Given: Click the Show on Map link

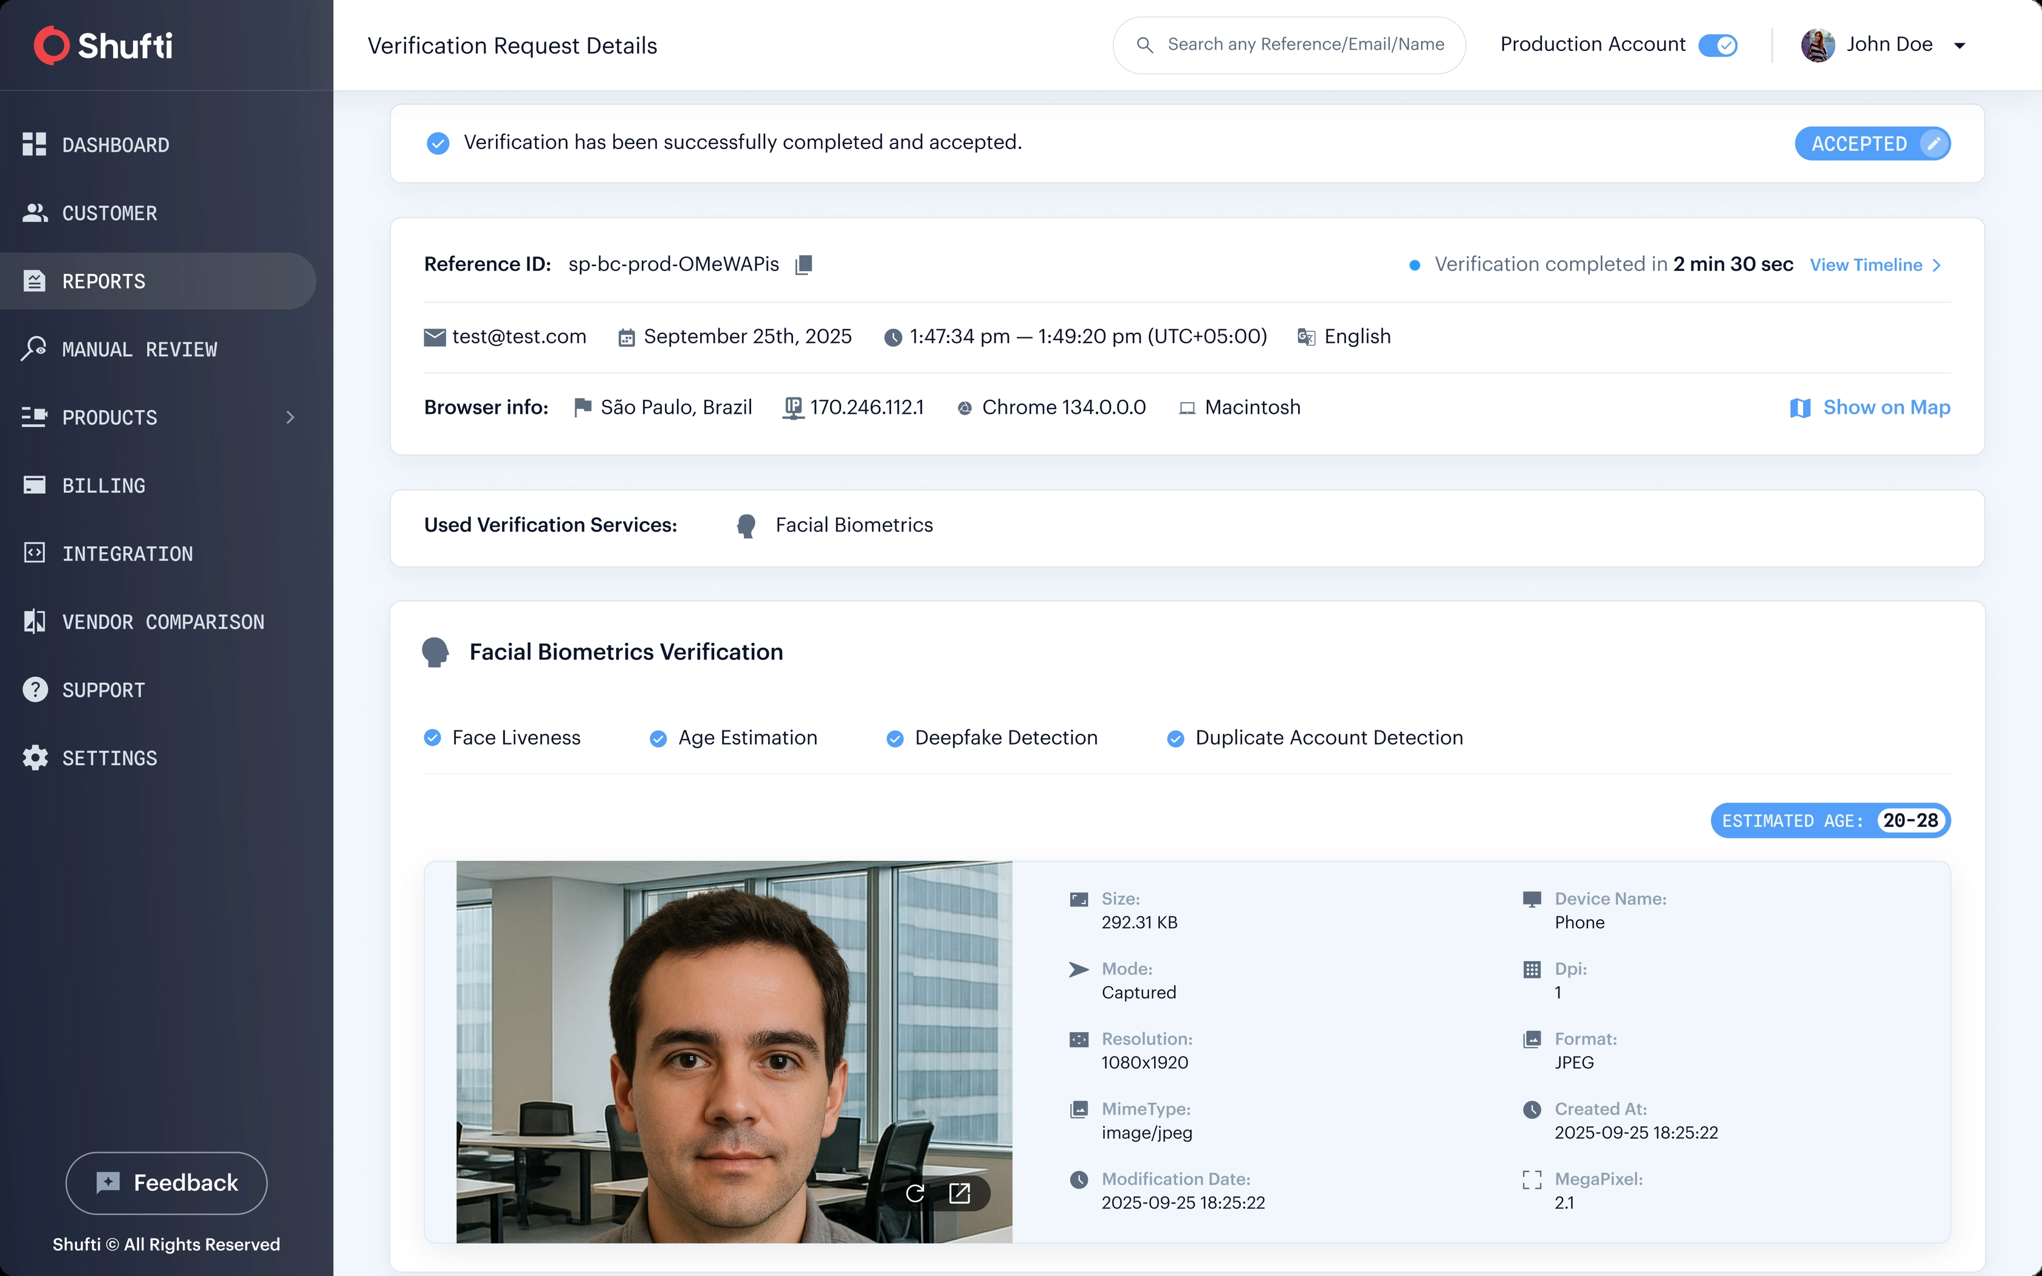Looking at the screenshot, I should (1886, 408).
